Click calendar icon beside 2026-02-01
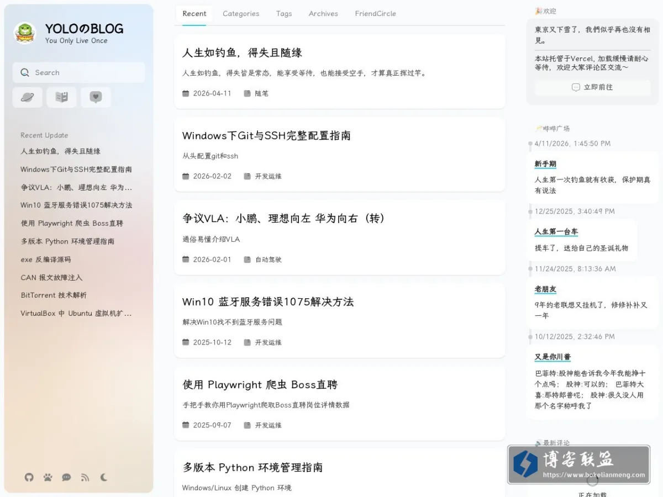The height and width of the screenshot is (497, 663). (186, 260)
